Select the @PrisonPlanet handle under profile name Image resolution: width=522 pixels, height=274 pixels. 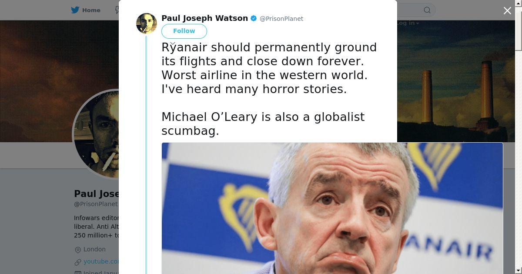click(96, 204)
